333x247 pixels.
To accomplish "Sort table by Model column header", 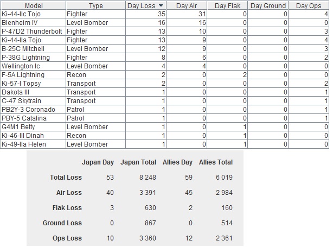I will pos(33,5).
